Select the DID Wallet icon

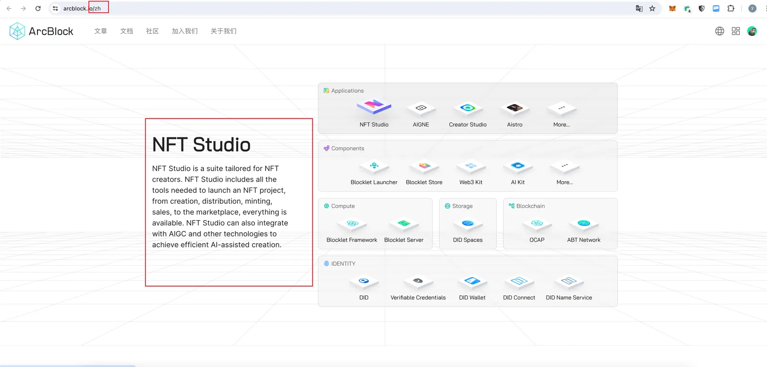tap(472, 281)
